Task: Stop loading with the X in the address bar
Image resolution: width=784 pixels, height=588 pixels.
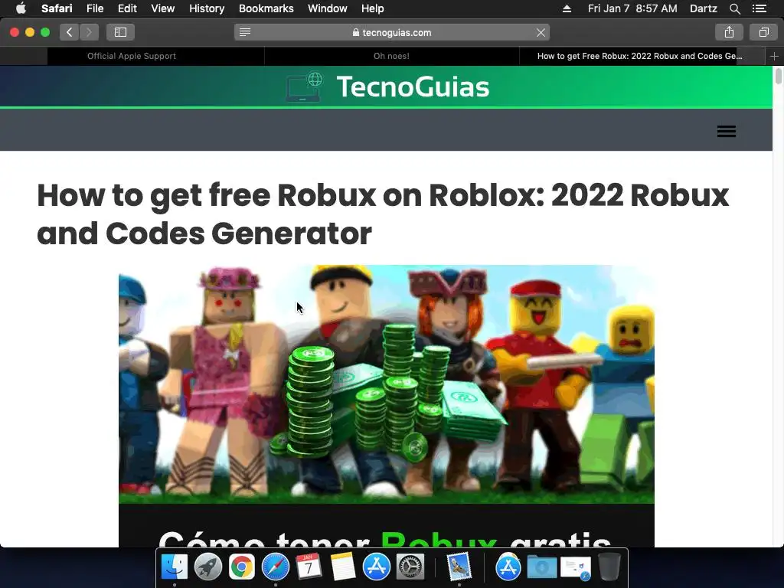Action: coord(541,32)
